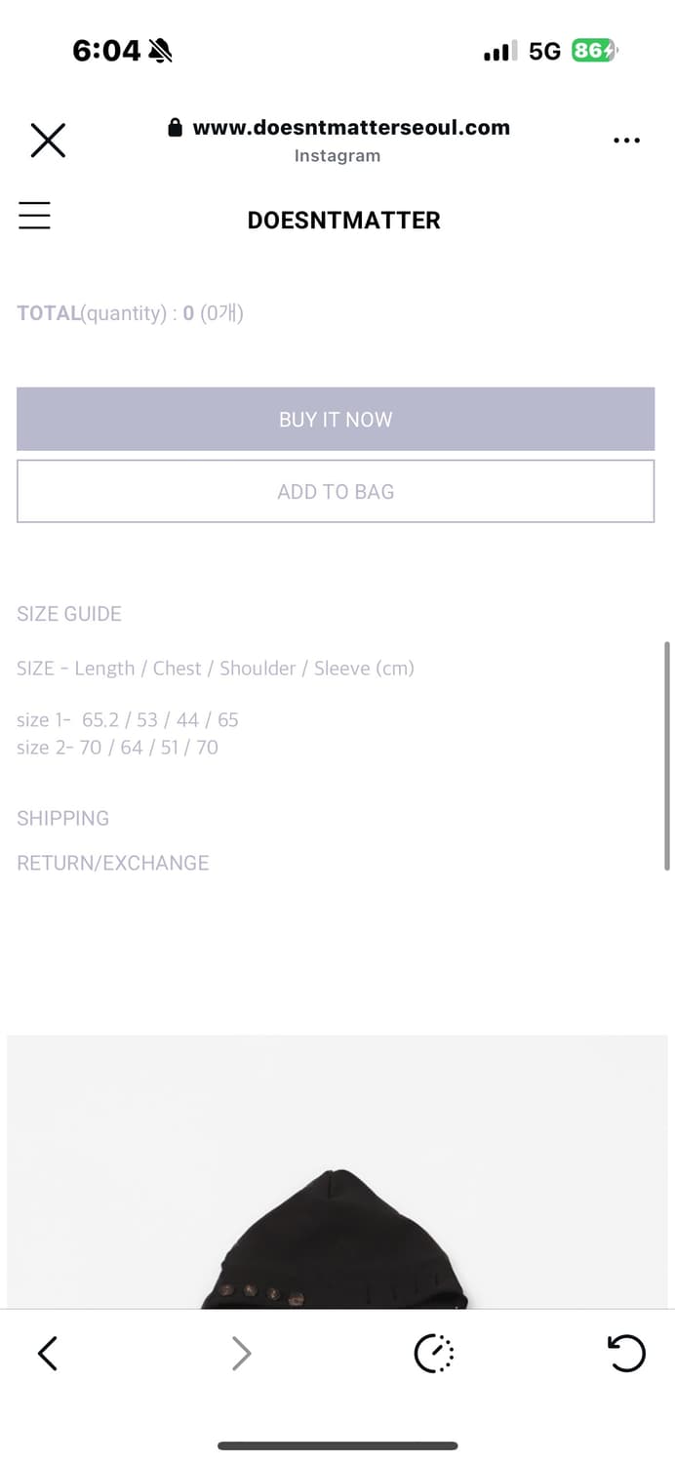
Task: Tap the lock icon beside the URL
Action: pyautogui.click(x=176, y=128)
